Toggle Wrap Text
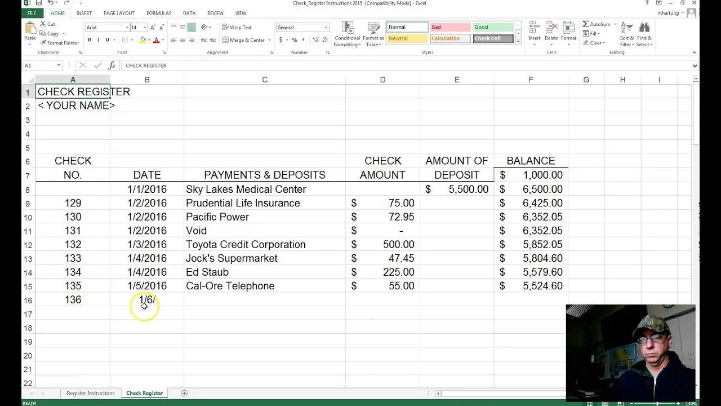The height and width of the screenshot is (406, 721). tap(237, 27)
